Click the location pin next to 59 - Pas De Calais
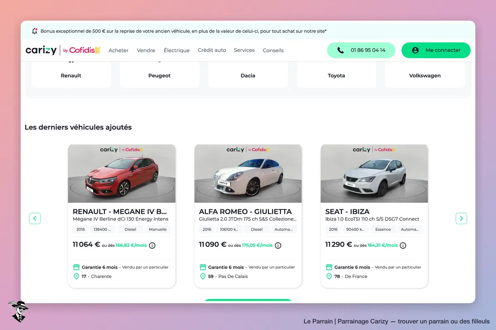Screen dimensions: 496x330 pyautogui.click(x=203, y=276)
